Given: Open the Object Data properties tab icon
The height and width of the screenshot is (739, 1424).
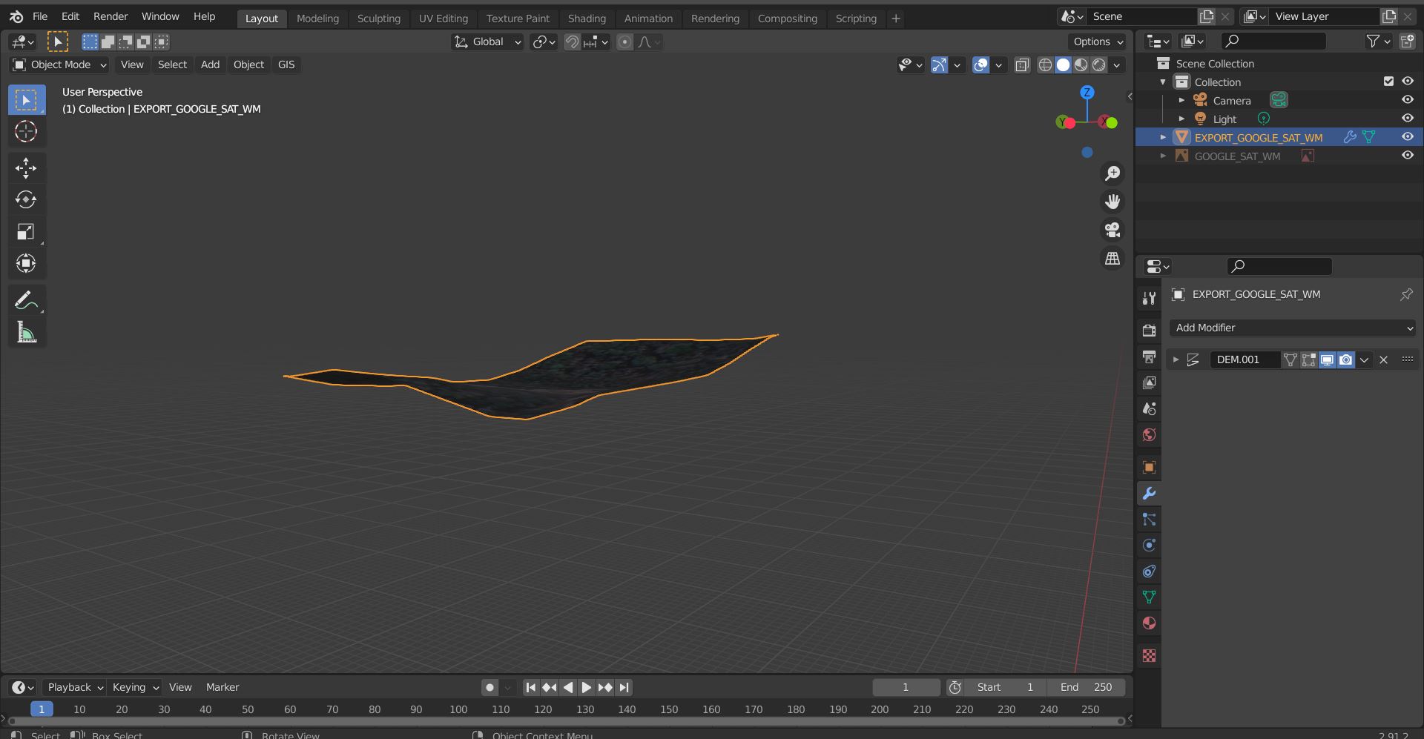Looking at the screenshot, I should point(1149,597).
